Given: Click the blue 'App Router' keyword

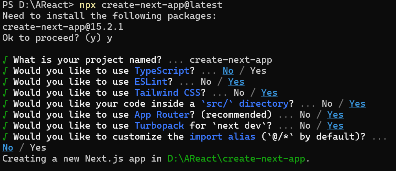Looking at the screenshot, I should tap(162, 115).
